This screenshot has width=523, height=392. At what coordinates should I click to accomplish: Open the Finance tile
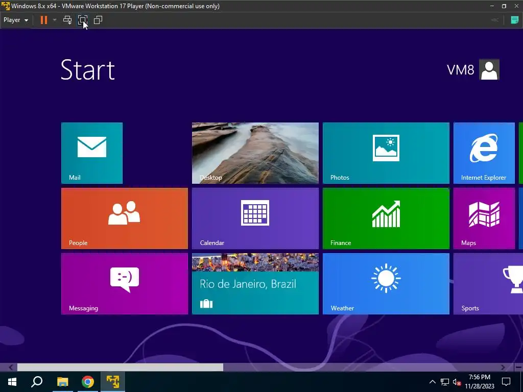(386, 218)
